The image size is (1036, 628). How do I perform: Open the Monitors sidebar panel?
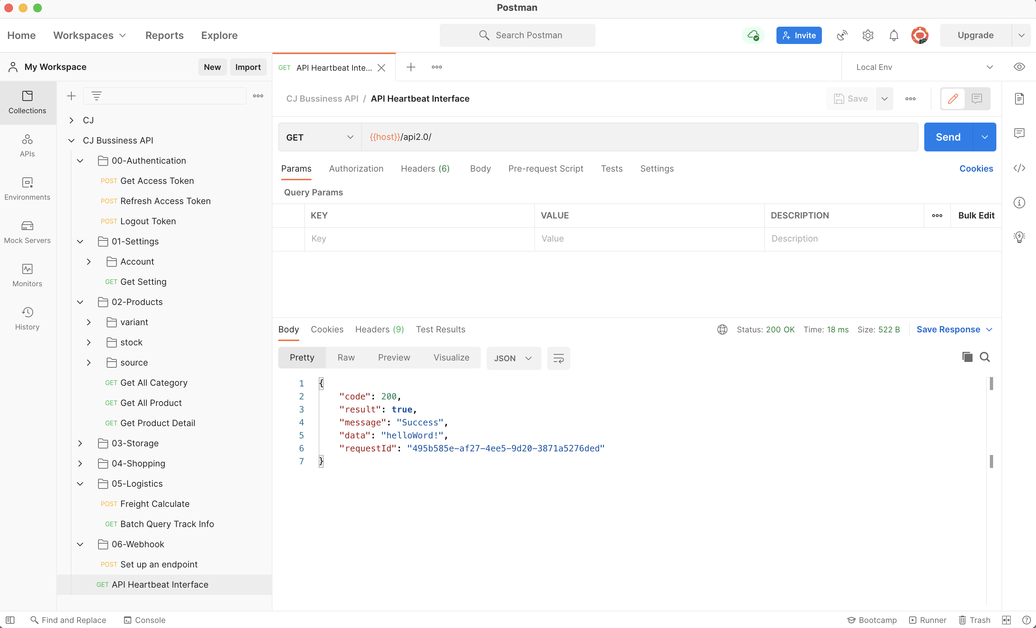pos(27,275)
